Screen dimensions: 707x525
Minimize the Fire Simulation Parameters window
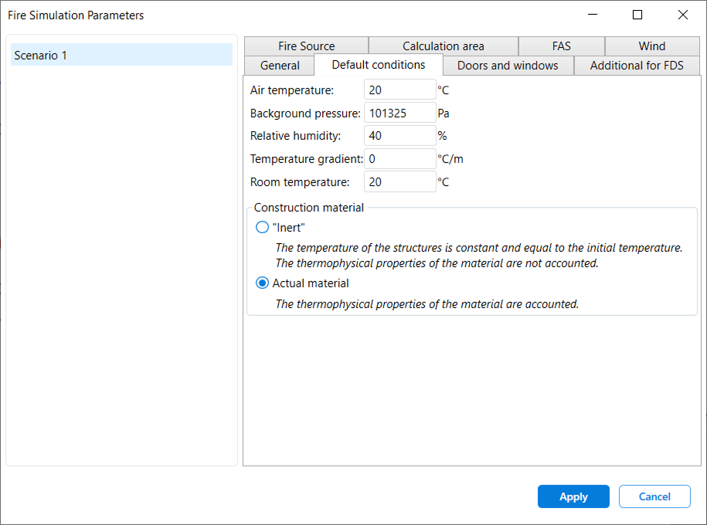click(593, 15)
